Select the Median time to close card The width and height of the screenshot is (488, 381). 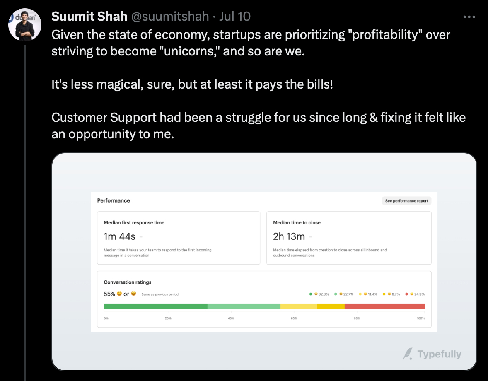[x=349, y=238]
